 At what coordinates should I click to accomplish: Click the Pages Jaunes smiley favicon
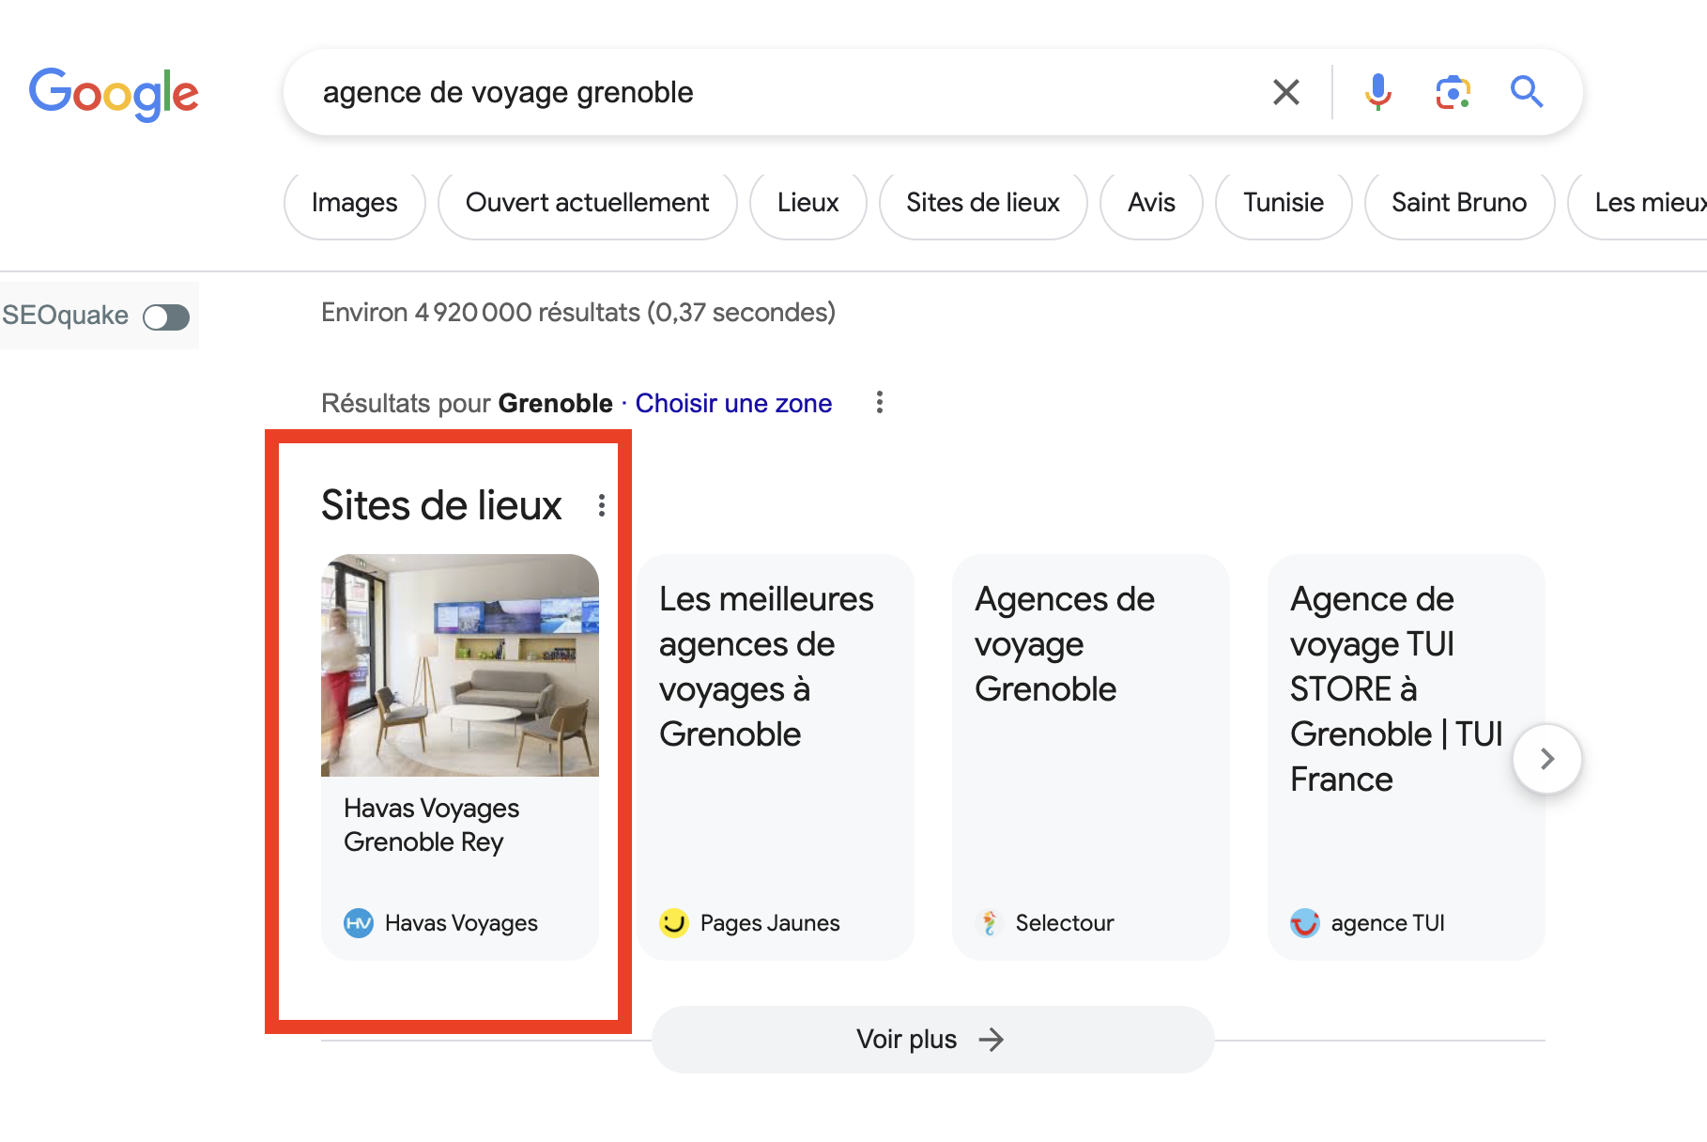click(674, 923)
